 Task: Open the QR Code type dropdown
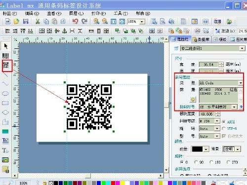coord(241,83)
